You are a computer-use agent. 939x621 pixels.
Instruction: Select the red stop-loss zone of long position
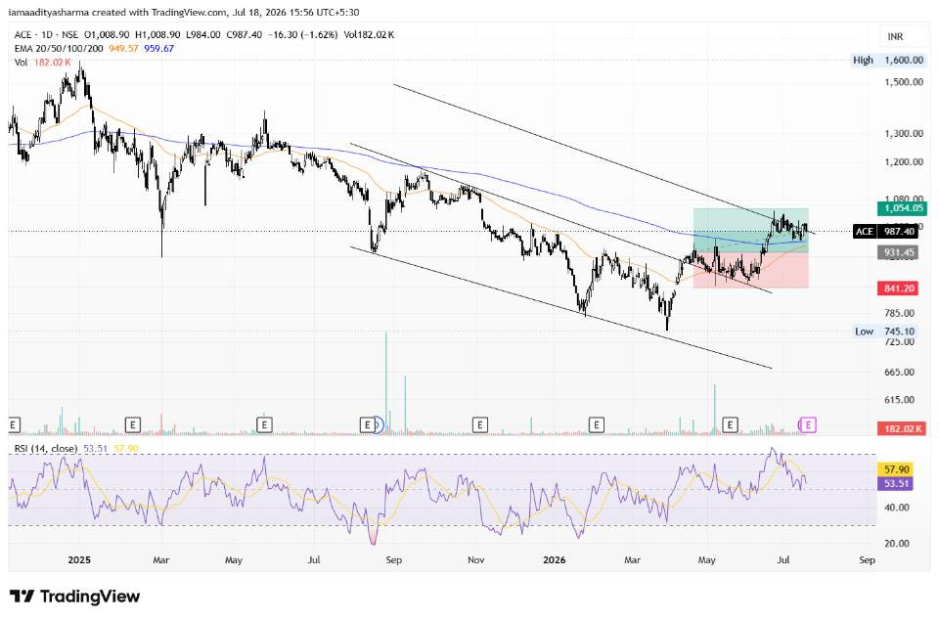click(x=751, y=270)
